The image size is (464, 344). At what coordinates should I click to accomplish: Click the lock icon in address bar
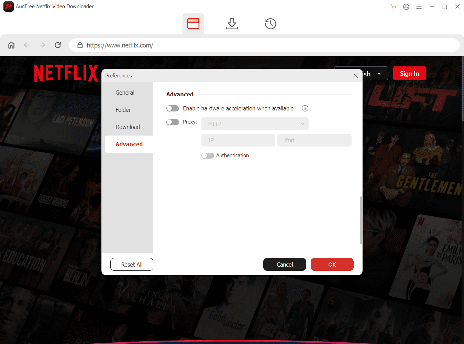tap(80, 45)
